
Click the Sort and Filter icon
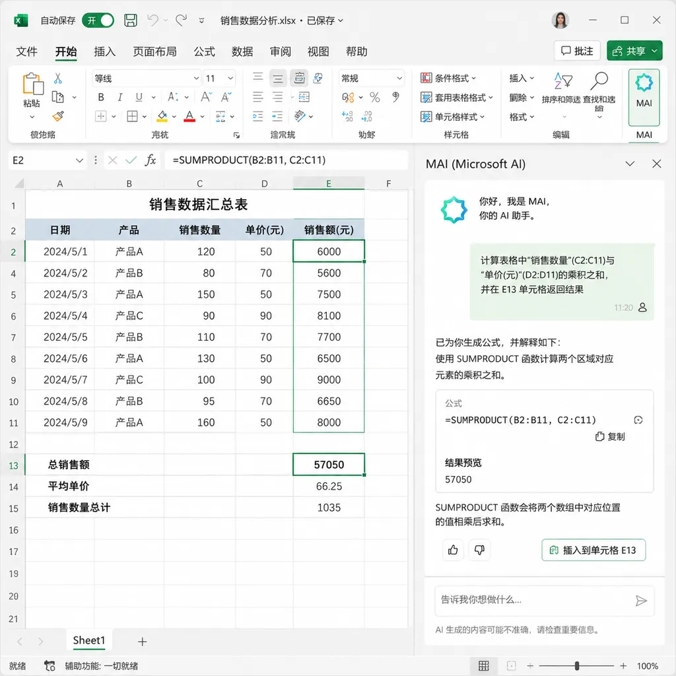564,80
